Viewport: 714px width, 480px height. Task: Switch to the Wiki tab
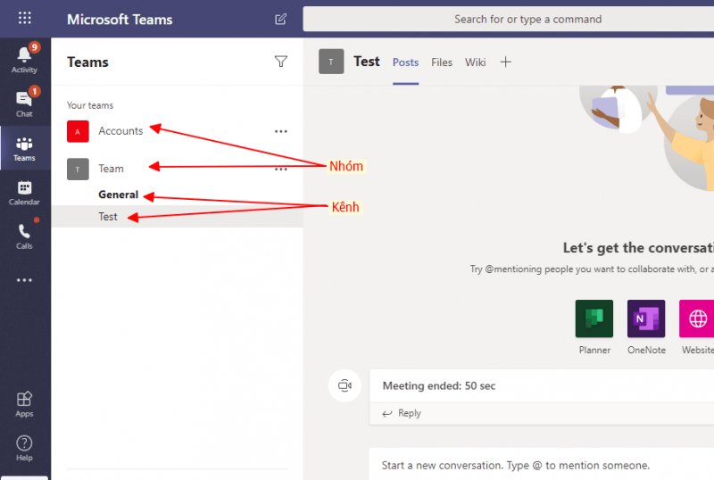click(476, 62)
